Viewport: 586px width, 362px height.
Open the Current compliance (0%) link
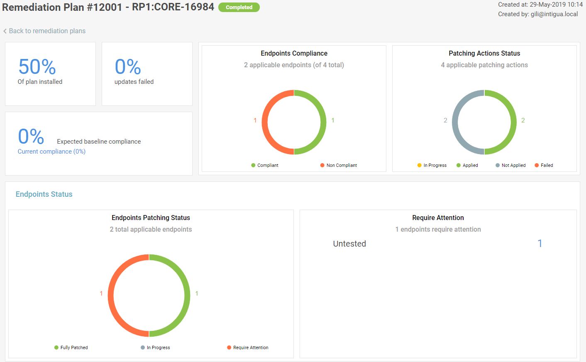coord(51,152)
